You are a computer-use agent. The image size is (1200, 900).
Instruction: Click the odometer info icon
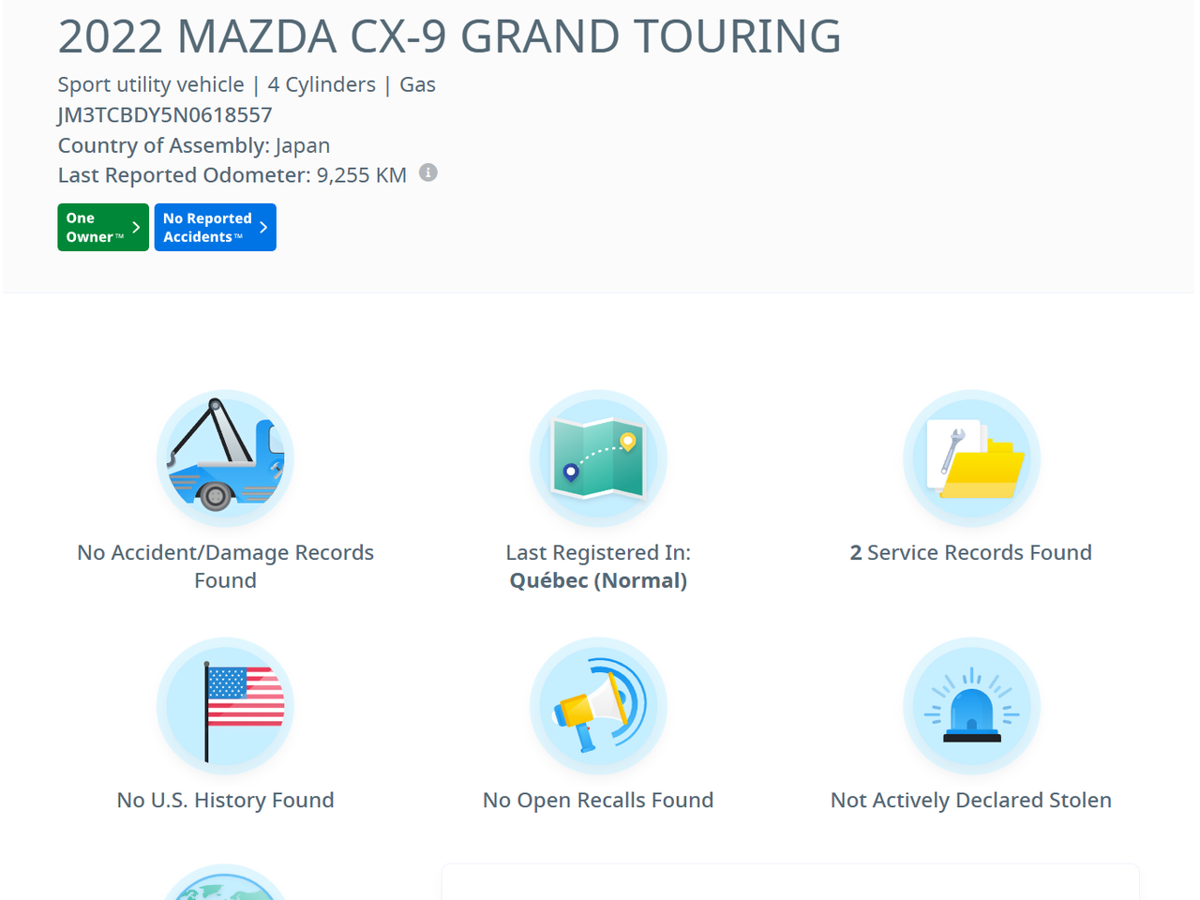(428, 172)
